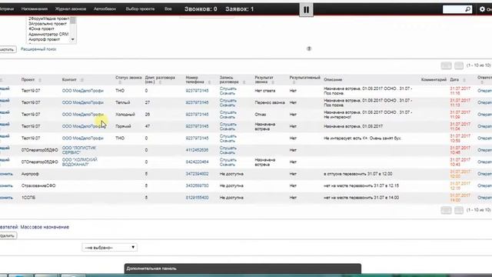Sort by Статус звонка column arrow
This screenshot has width=492, height=277.
(x=120, y=82)
